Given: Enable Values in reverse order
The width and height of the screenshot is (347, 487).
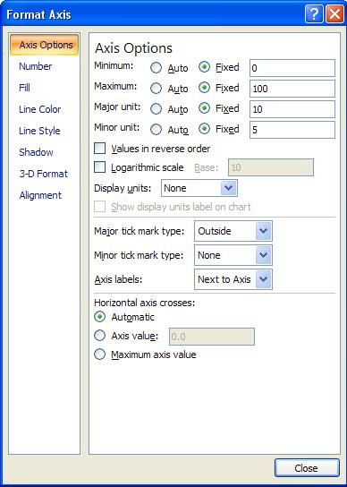Looking at the screenshot, I should (99, 149).
